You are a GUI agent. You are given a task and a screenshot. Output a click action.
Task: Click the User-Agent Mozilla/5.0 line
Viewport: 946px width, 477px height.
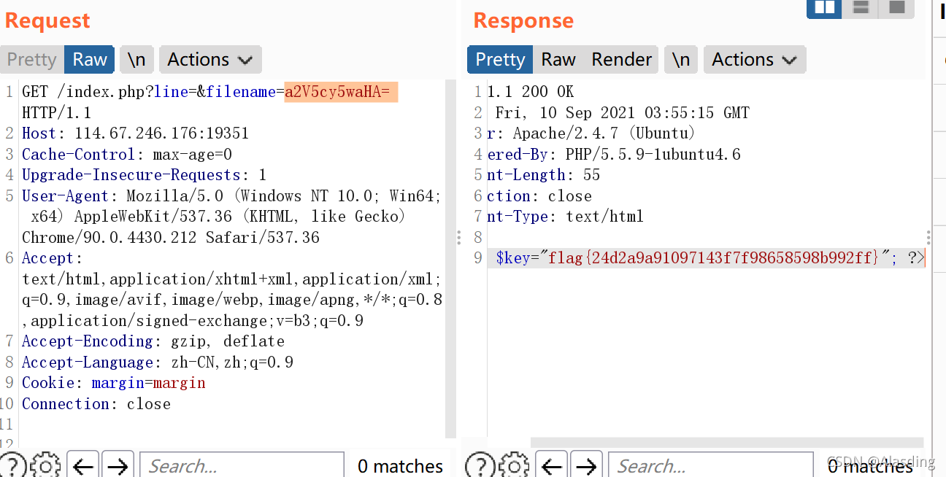pyautogui.click(x=231, y=217)
